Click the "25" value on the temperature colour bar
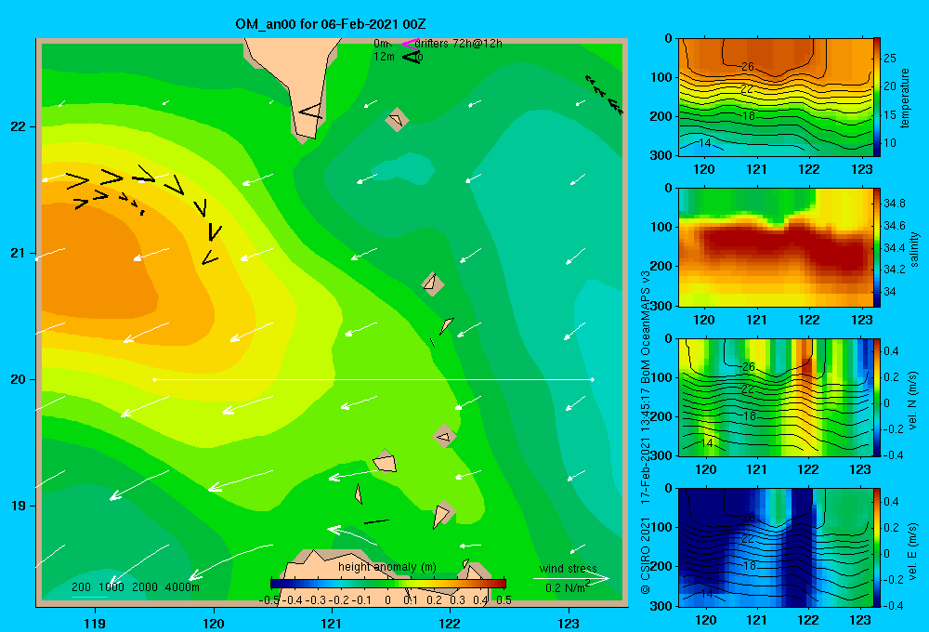929x632 pixels. tap(890, 59)
